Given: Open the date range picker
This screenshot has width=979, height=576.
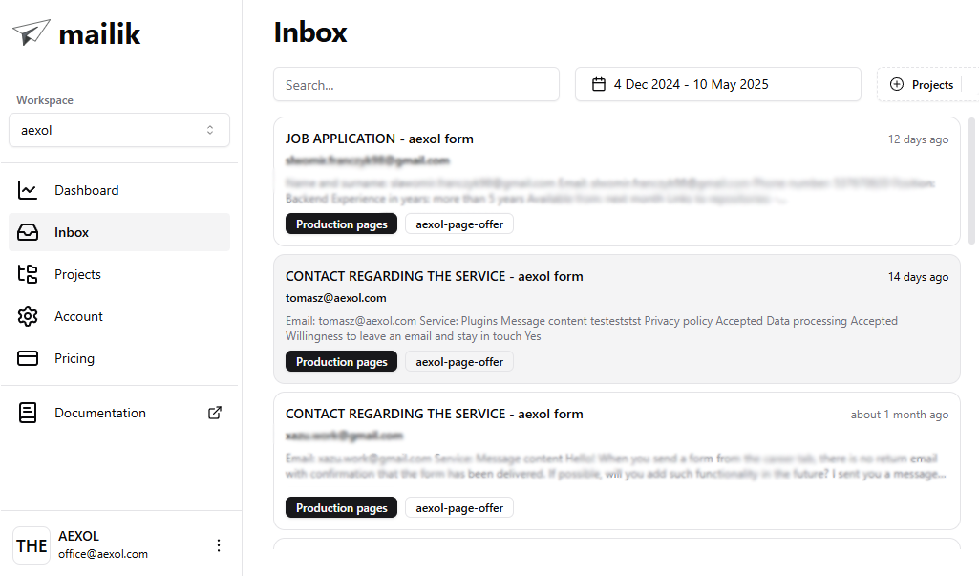Looking at the screenshot, I should [717, 84].
